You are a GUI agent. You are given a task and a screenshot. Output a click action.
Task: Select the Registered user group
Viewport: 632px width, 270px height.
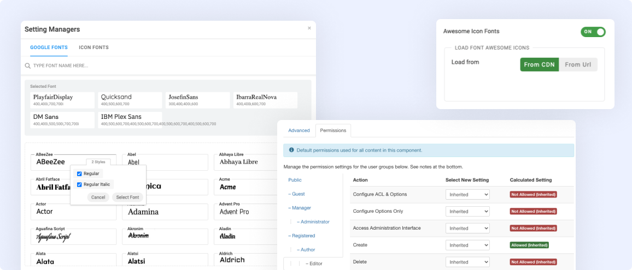pyautogui.click(x=301, y=236)
